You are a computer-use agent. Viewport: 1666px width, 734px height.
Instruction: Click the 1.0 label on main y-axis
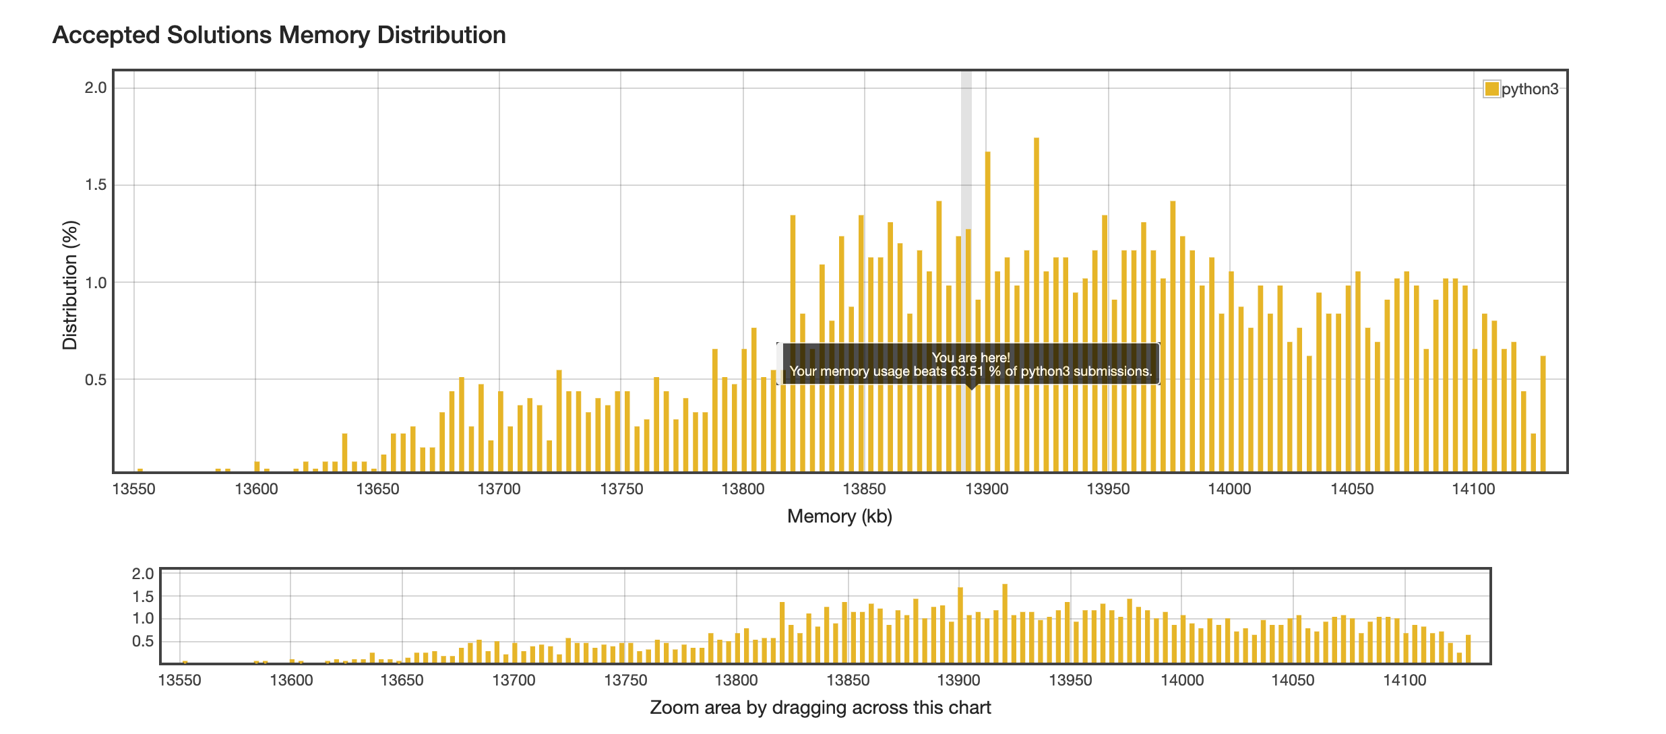(x=96, y=283)
